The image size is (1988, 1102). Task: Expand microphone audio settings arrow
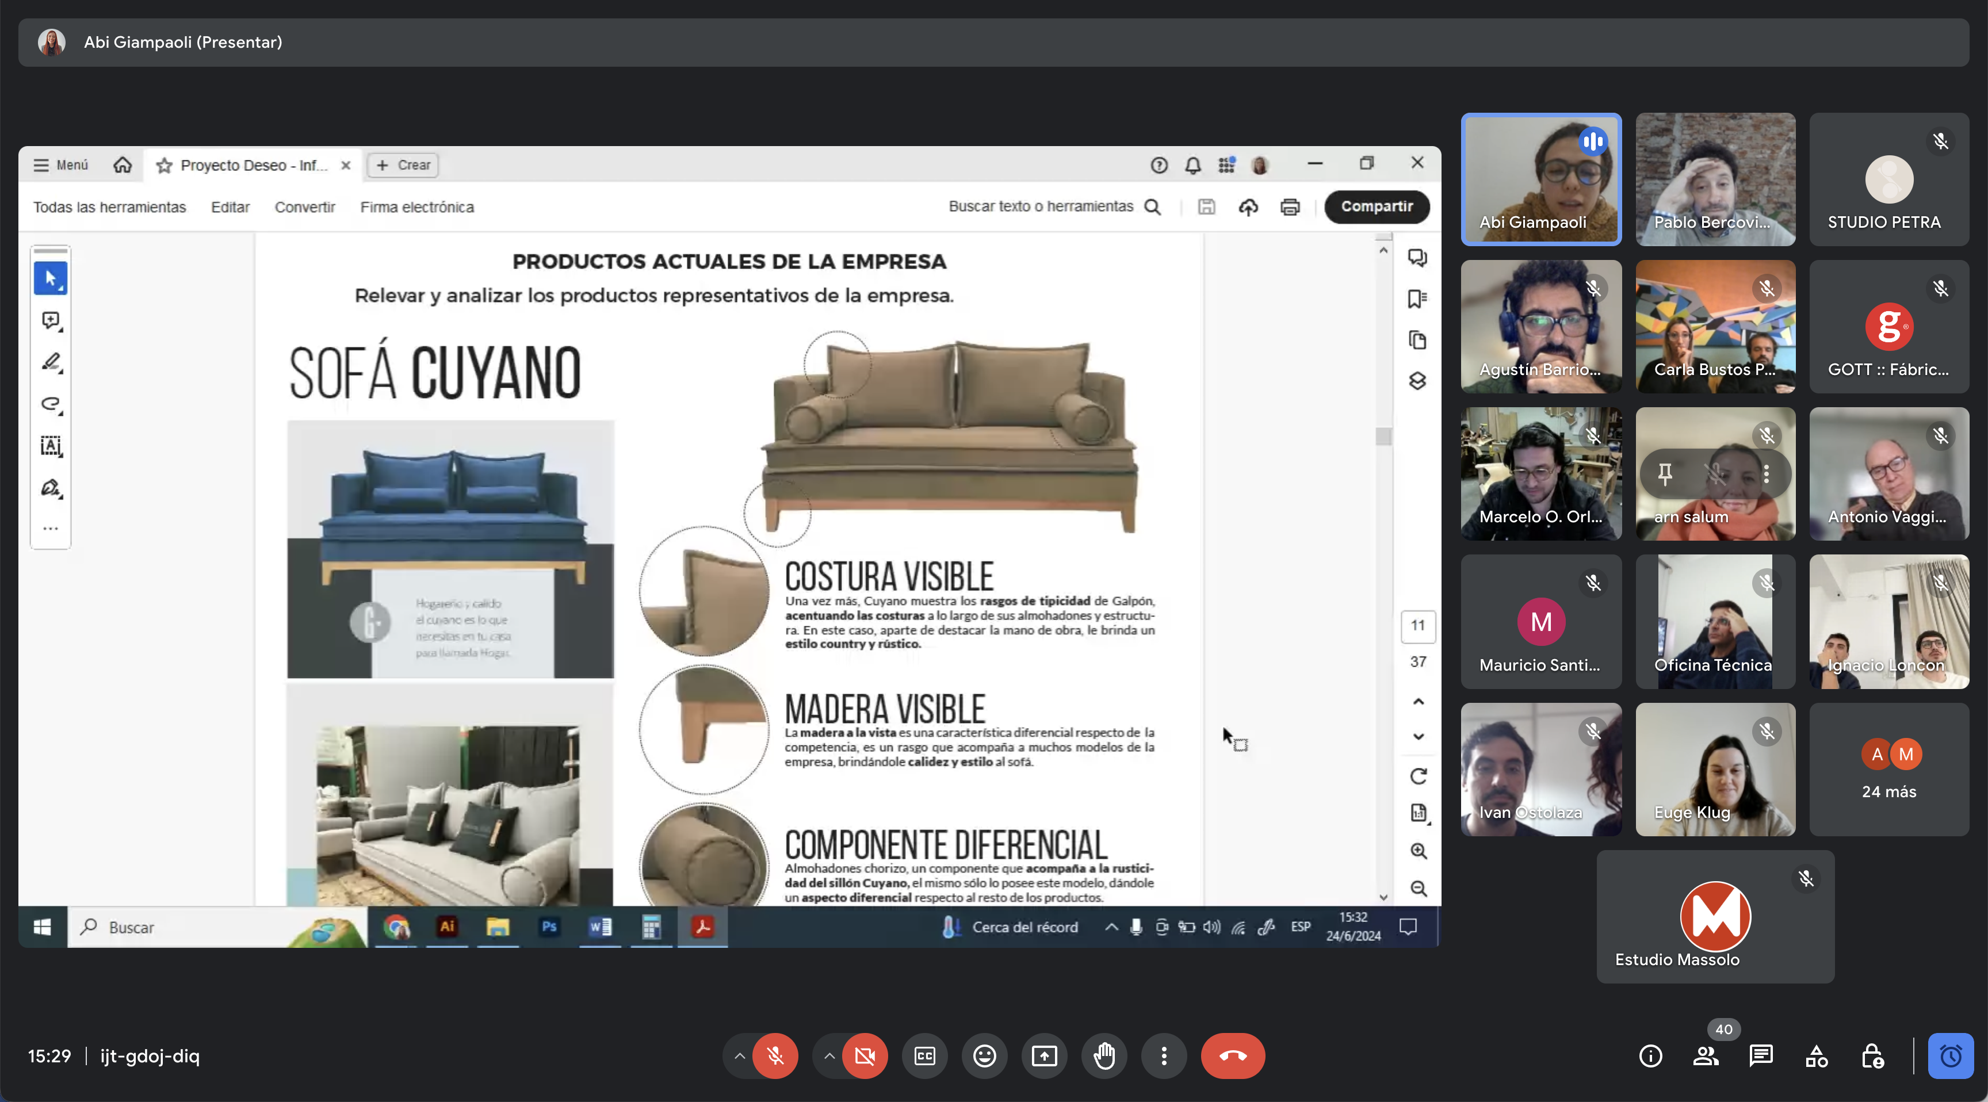click(739, 1055)
